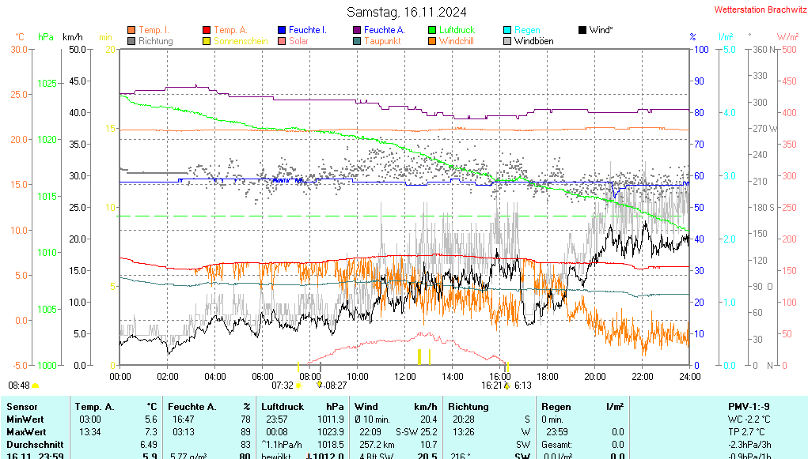This screenshot has height=459, width=808.
Task: Click the Windchill legend label
Action: tap(456, 41)
